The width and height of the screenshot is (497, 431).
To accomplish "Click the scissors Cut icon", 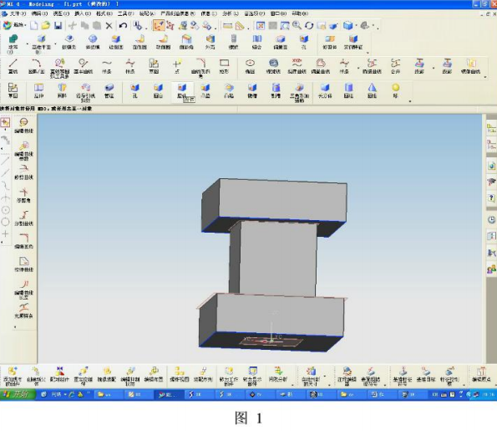I will click(73, 26).
